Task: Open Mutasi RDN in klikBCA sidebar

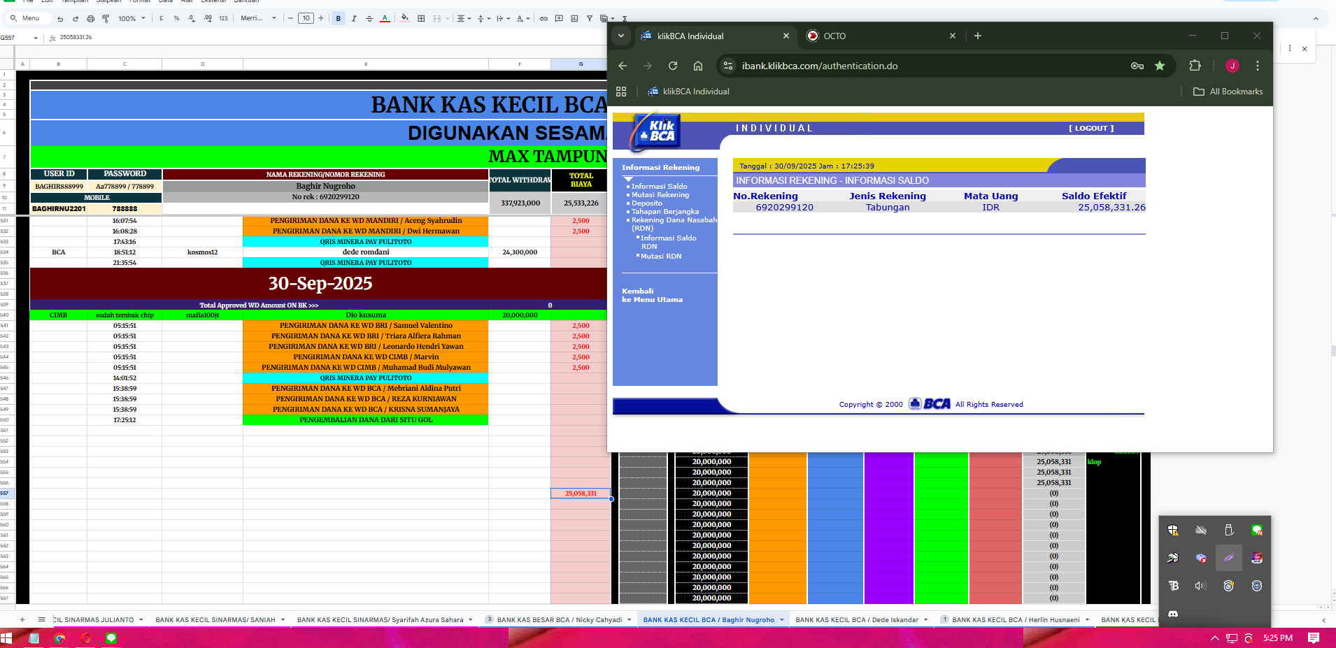Action: [661, 257]
